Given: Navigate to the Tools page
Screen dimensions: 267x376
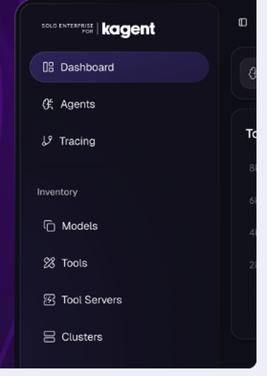Looking at the screenshot, I should pos(74,263).
